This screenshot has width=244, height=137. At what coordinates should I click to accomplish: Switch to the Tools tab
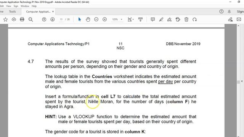[x=12, y=11]
